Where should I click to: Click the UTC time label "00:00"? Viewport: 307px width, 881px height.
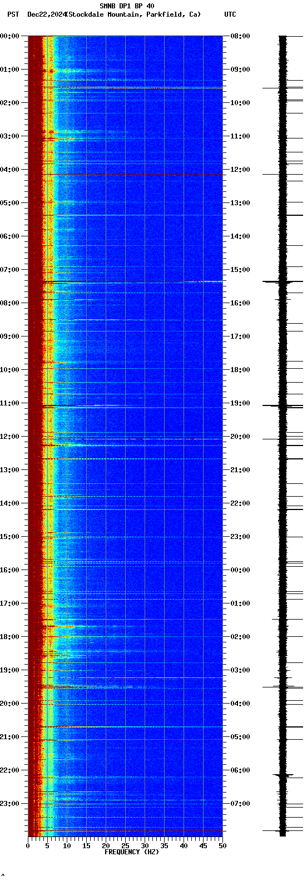coord(240,570)
